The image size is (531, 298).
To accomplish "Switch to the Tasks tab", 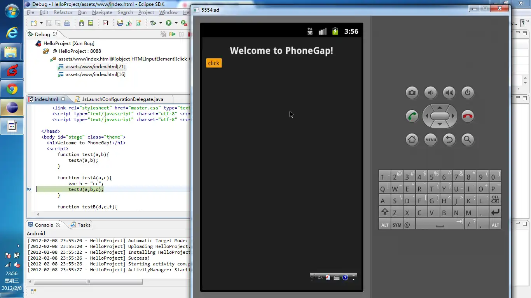I will (x=80, y=225).
